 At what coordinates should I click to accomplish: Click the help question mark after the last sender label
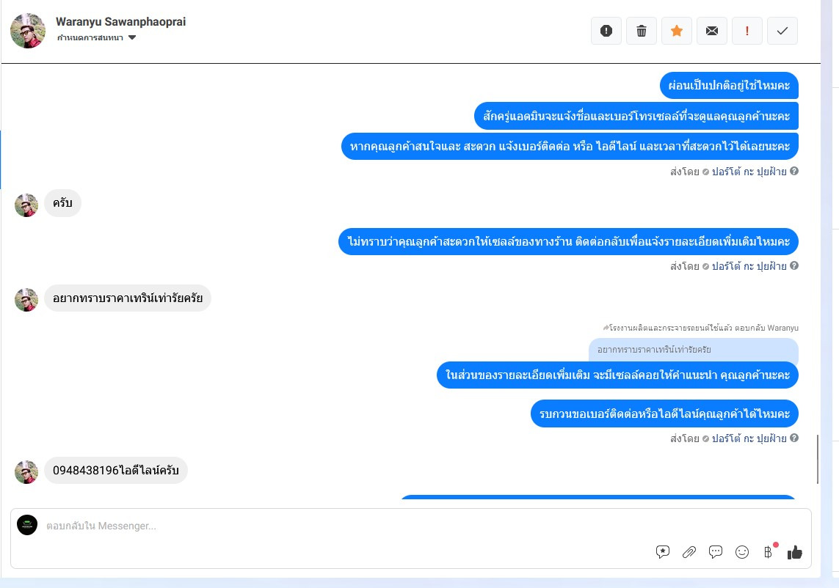(x=794, y=438)
